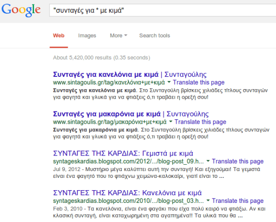Click the Jul 9, 2012 snippet text
The height and width of the screenshot is (222, 276).
coord(156,173)
